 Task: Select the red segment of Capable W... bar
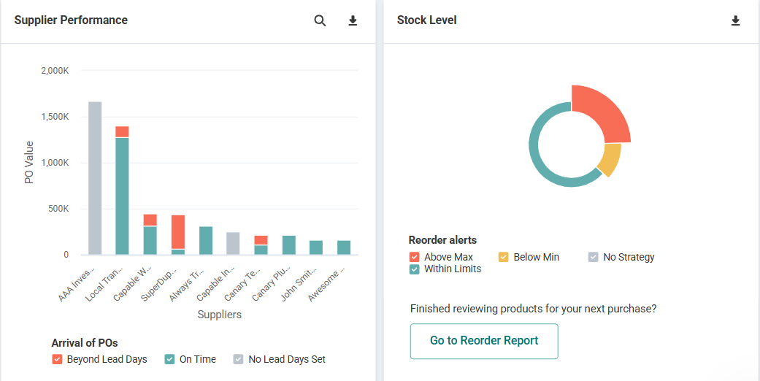tap(150, 220)
